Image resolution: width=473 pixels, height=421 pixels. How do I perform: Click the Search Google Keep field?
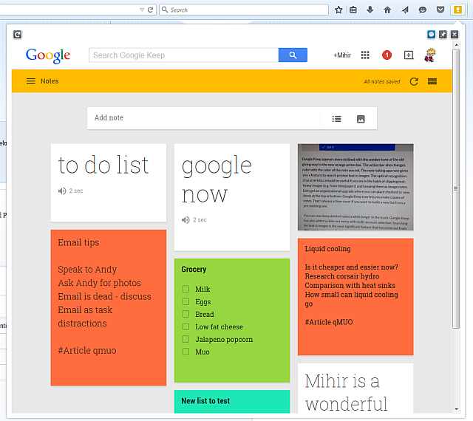click(x=183, y=55)
